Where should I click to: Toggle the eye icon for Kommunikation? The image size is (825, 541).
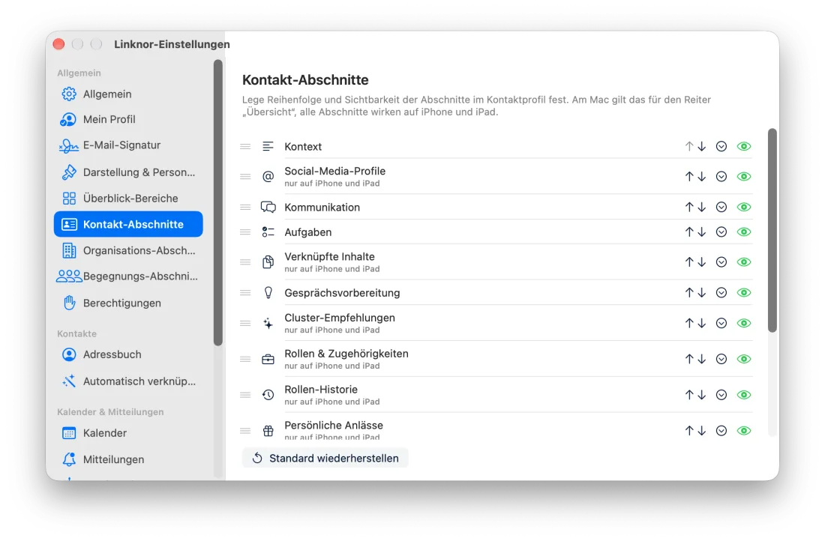(x=744, y=207)
